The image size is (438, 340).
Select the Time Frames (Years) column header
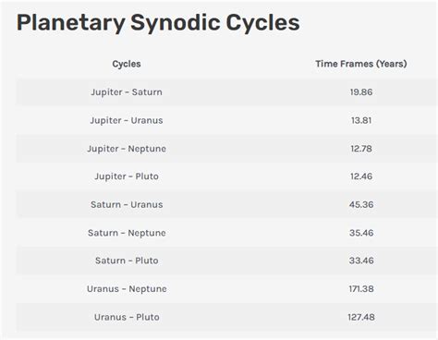[361, 64]
